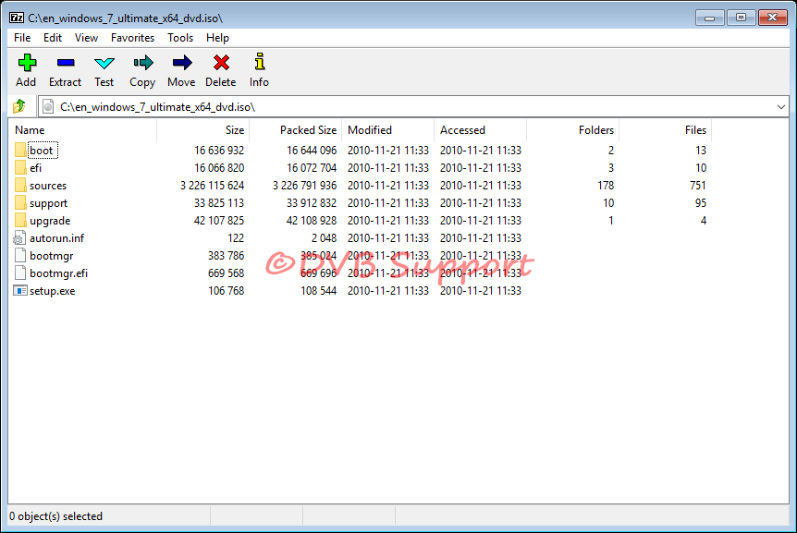The height and width of the screenshot is (533, 797).
Task: Expand the address bar path dropdown
Action: (780, 107)
